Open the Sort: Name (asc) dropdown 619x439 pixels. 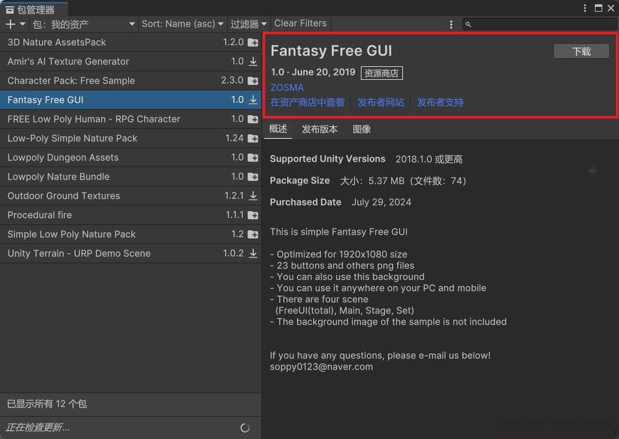tap(183, 25)
